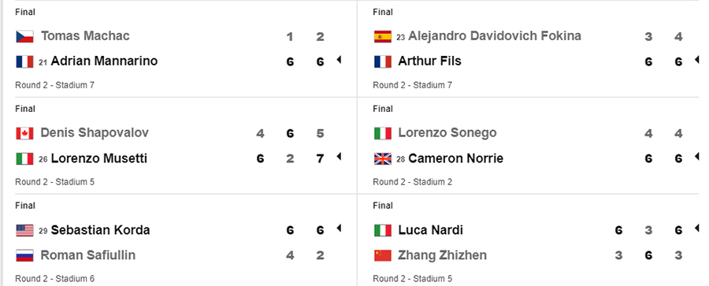Open the Shapovalov match Round 2 - Stadium 5 details
Viewport: 709px width, 286px height.
55,182
